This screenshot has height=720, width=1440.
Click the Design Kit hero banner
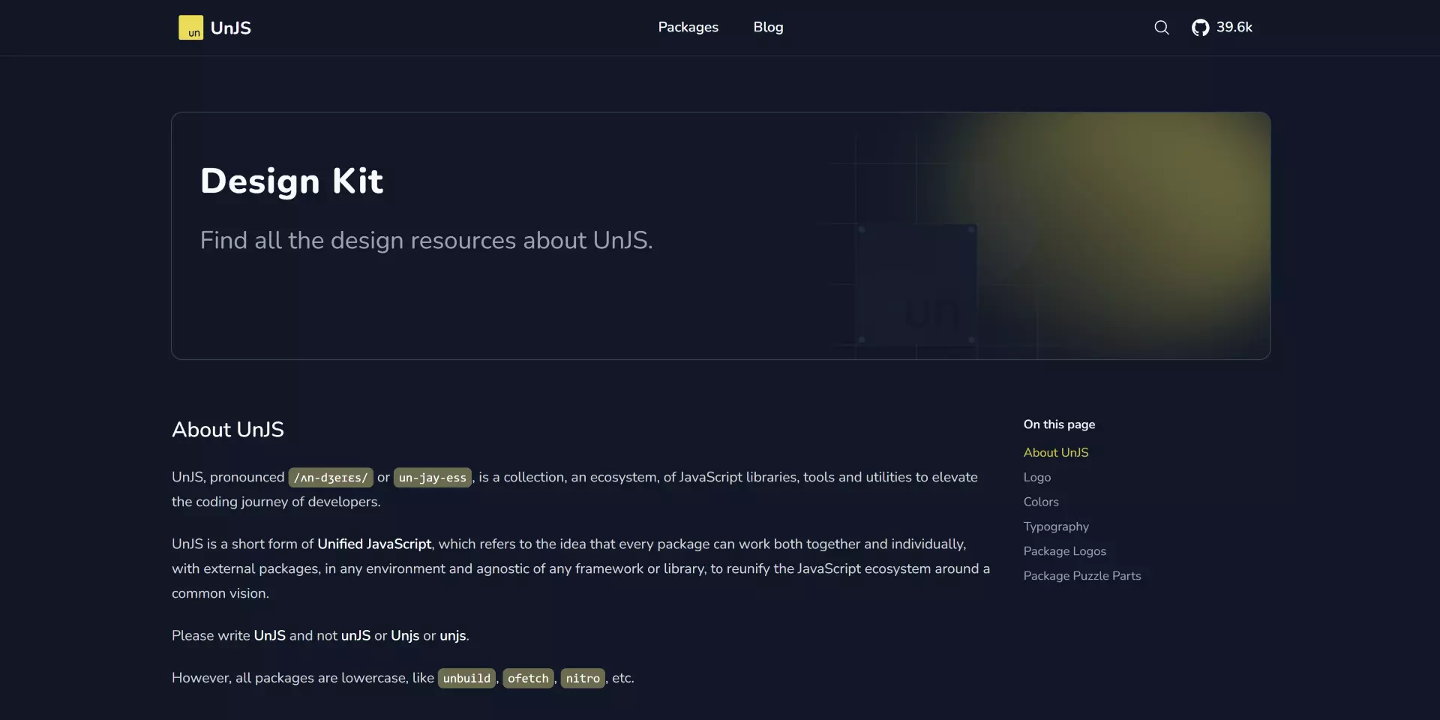(x=720, y=235)
